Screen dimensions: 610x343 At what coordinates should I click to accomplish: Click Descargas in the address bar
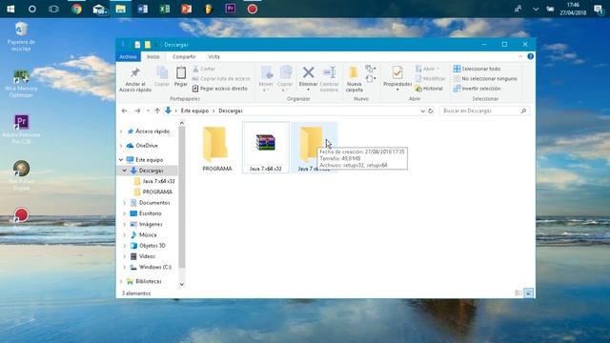click(x=231, y=111)
